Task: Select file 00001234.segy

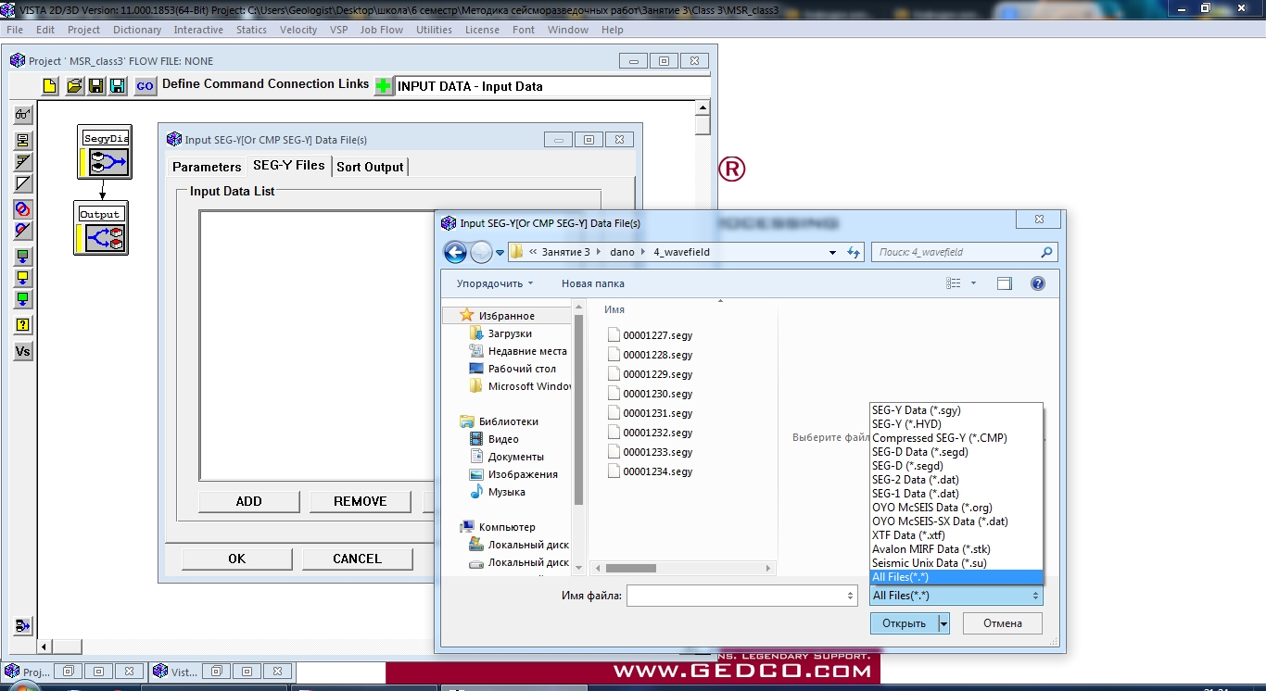Action: [650, 471]
